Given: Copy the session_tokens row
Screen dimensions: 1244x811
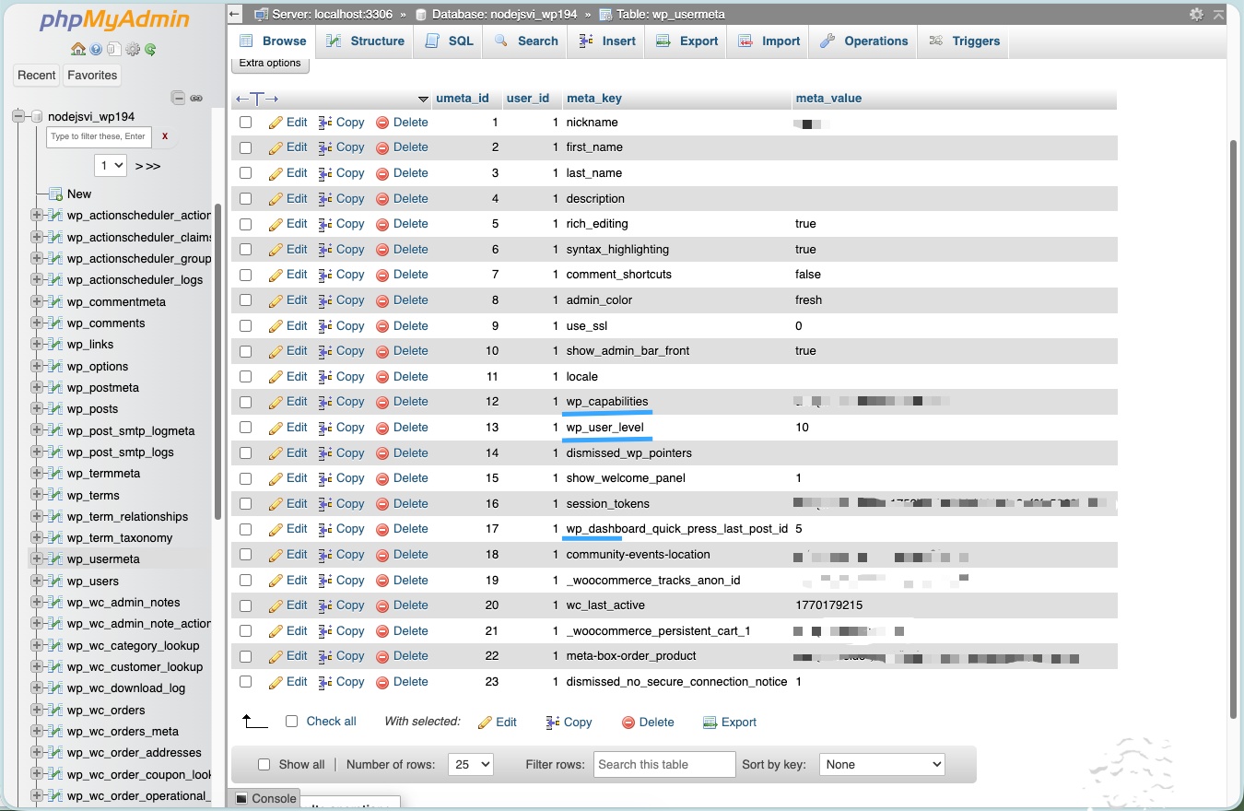Looking at the screenshot, I should tap(341, 504).
